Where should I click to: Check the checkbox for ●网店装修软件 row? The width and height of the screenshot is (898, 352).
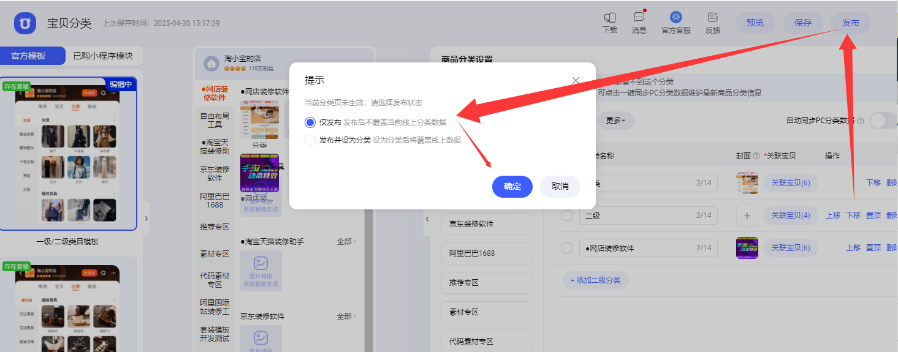568,248
